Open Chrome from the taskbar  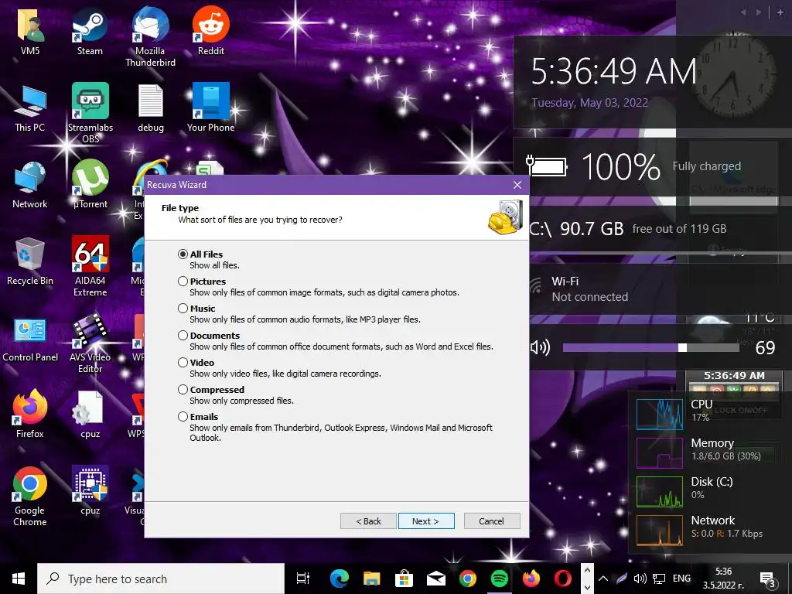tap(468, 579)
